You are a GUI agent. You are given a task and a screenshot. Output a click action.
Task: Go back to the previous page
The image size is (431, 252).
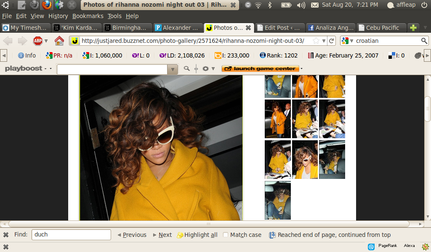point(8,41)
